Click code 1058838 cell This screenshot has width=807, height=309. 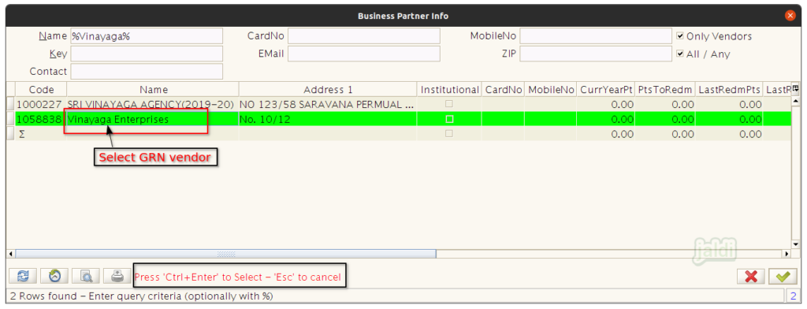coord(41,119)
